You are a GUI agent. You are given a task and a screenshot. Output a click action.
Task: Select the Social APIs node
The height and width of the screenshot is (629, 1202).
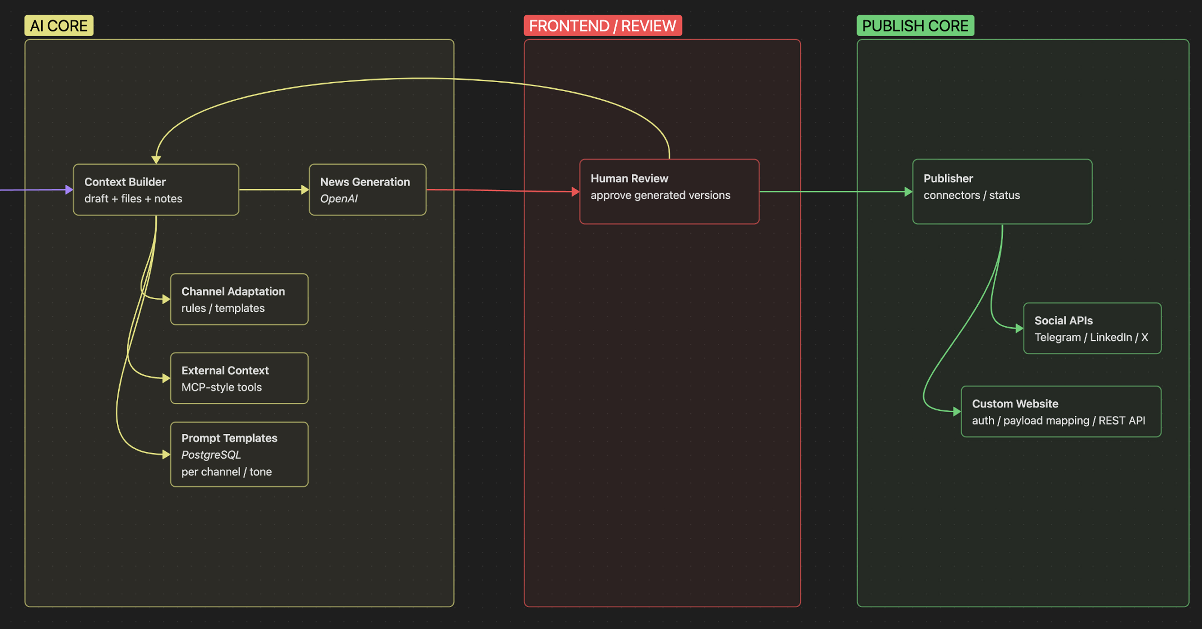tap(1092, 328)
